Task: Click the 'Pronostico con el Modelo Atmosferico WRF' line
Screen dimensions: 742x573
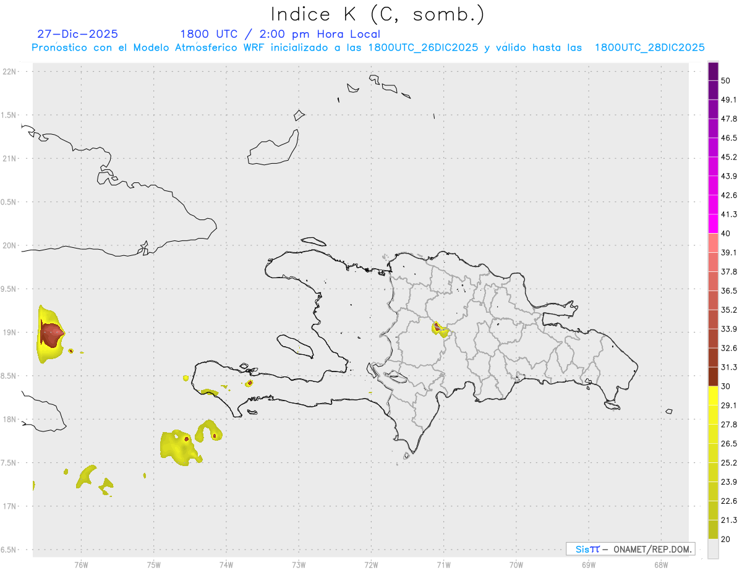Action: click(x=369, y=48)
